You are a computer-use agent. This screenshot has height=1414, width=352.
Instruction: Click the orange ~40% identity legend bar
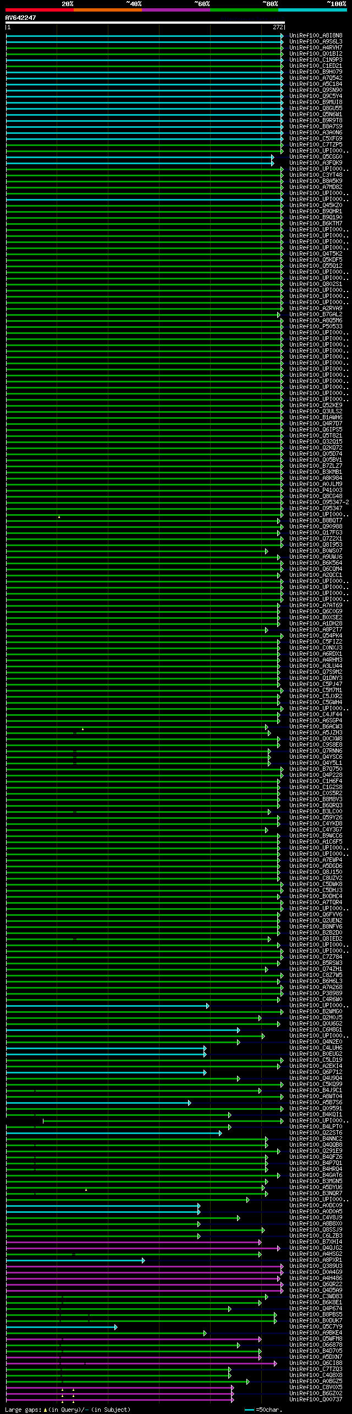tap(107, 10)
